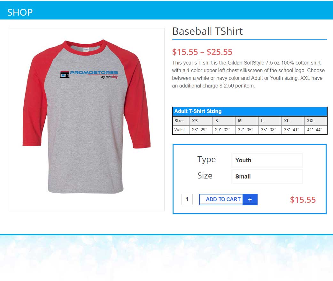Click the plus icon beside Add to Cart
Screen dimensions: 333x281
[250, 200]
